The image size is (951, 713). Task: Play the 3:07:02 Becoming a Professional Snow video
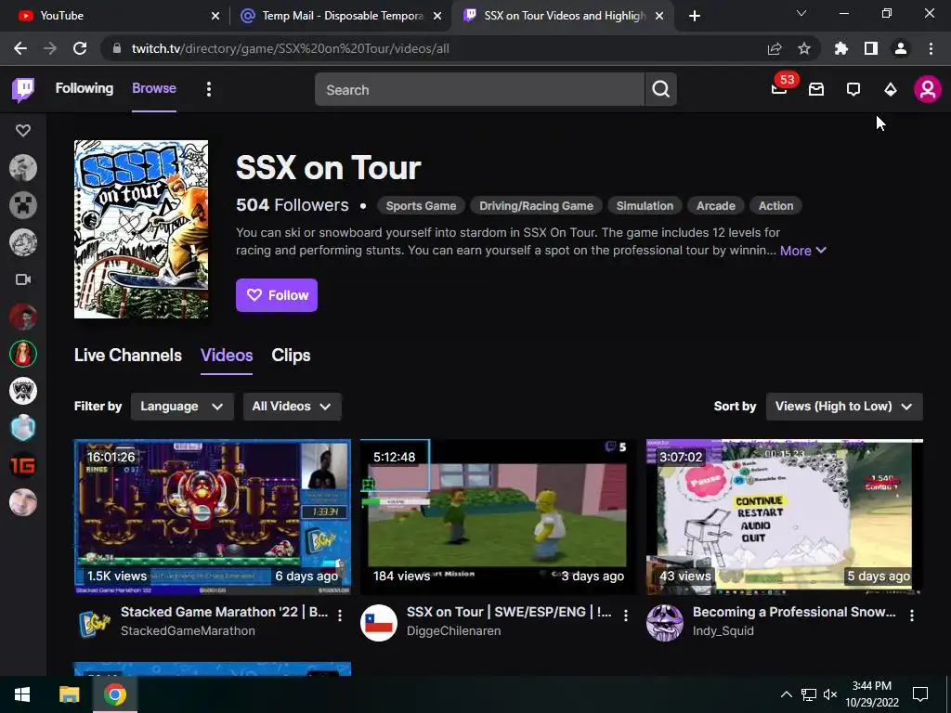pyautogui.click(x=785, y=517)
